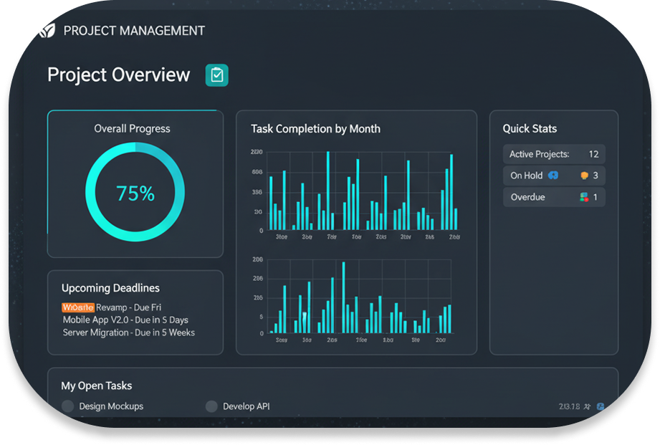Click the PROJECT MANAGEMENT header text
The image size is (660, 445).
pos(134,31)
